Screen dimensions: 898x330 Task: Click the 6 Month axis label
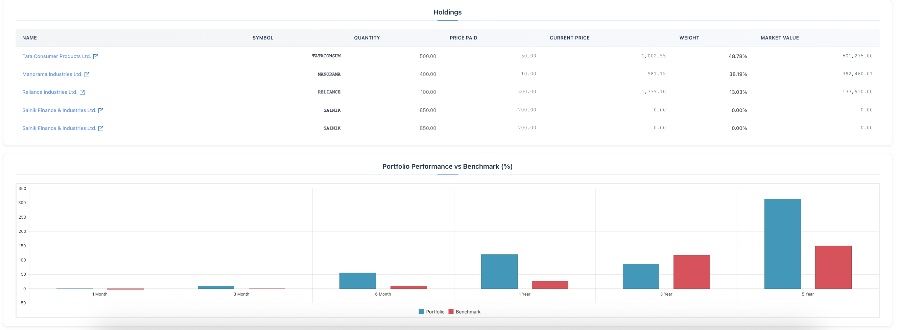[383, 294]
